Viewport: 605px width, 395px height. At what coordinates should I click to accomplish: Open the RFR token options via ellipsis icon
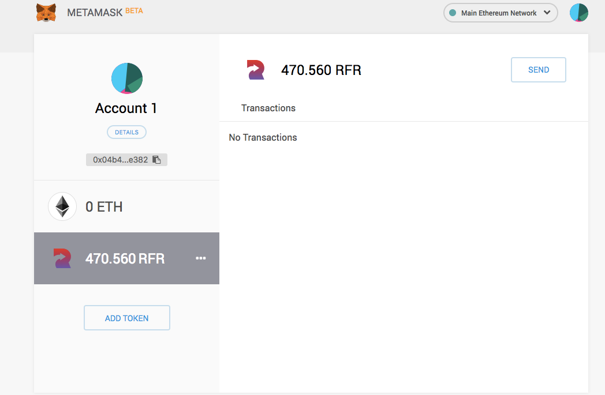[200, 258]
